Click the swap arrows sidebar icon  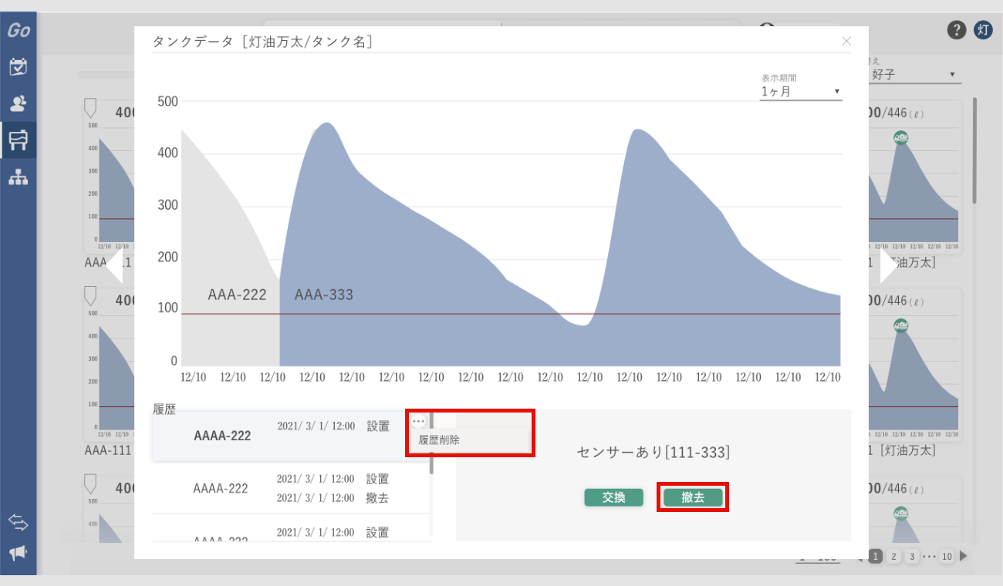(x=19, y=522)
